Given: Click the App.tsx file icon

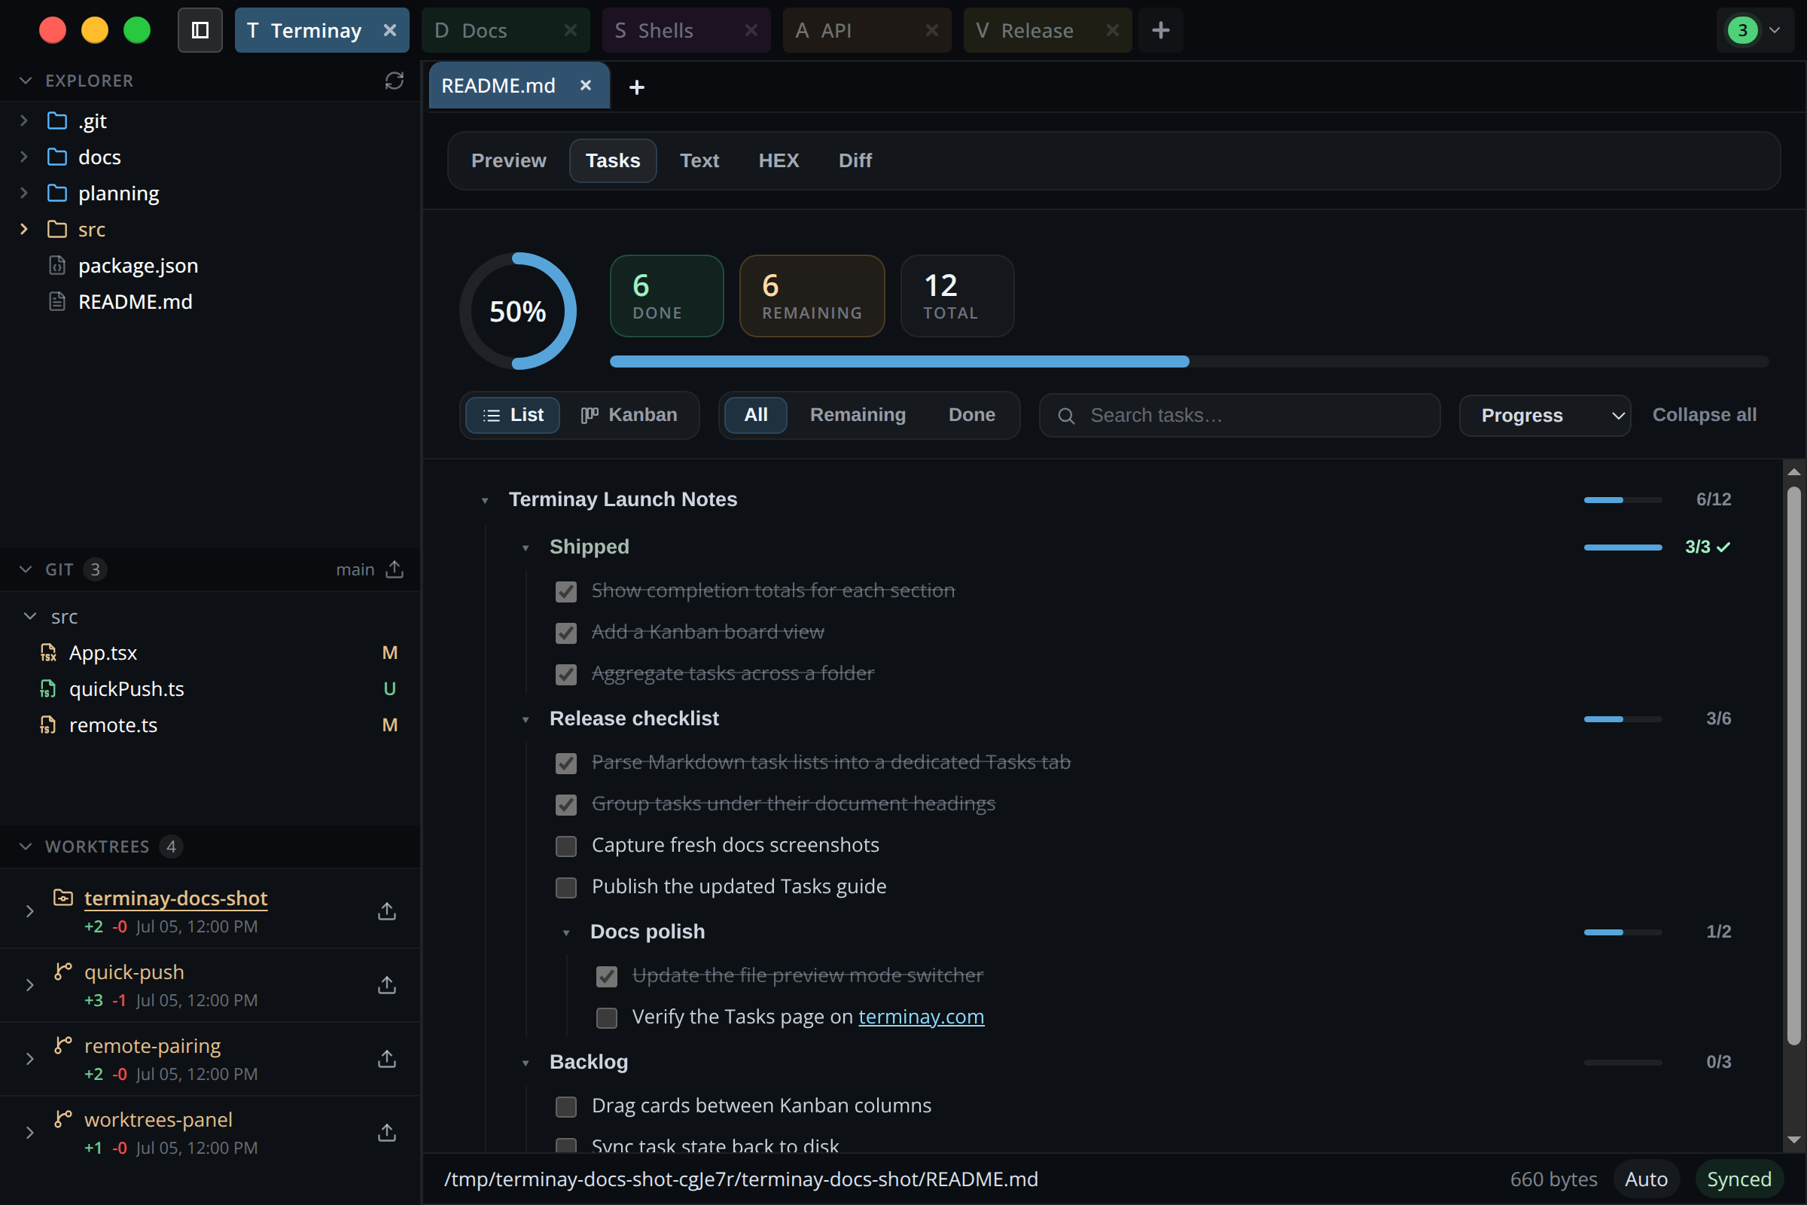Looking at the screenshot, I should click(x=47, y=652).
